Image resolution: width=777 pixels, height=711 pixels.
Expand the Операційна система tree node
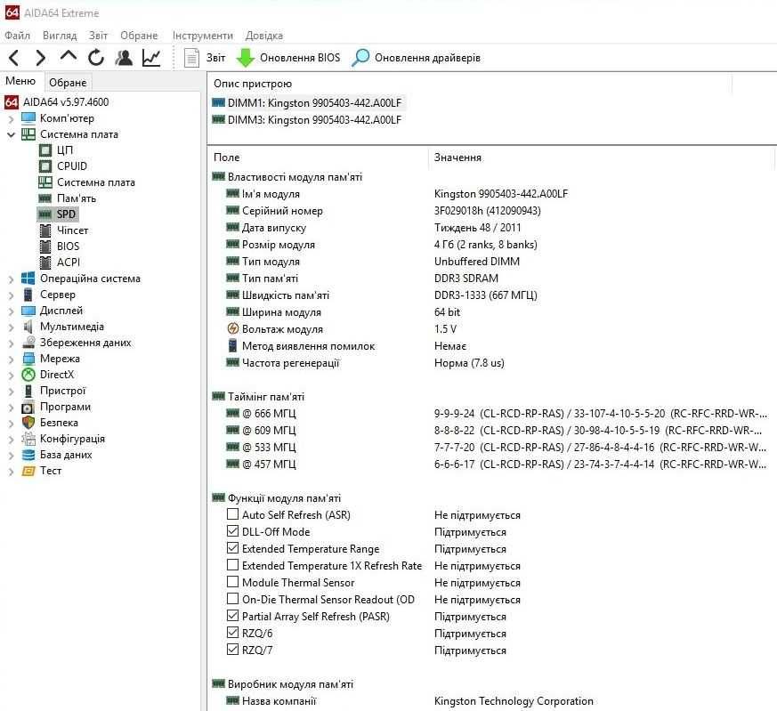pos(11,279)
